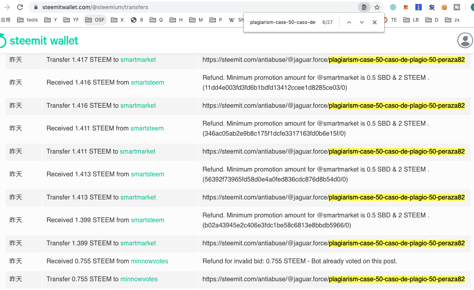This screenshot has width=474, height=290.
Task: Open the 应用 apps shortcut
Action: point(6,20)
